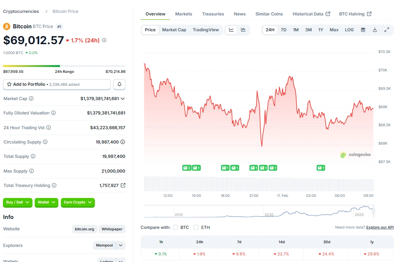Click the notification bell icon

pos(119,84)
